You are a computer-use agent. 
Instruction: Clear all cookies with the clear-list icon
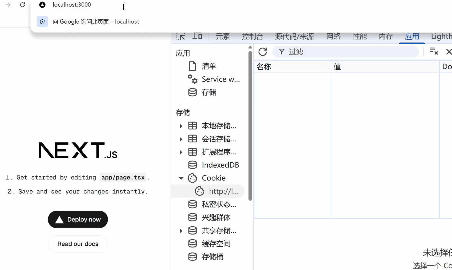(x=434, y=51)
